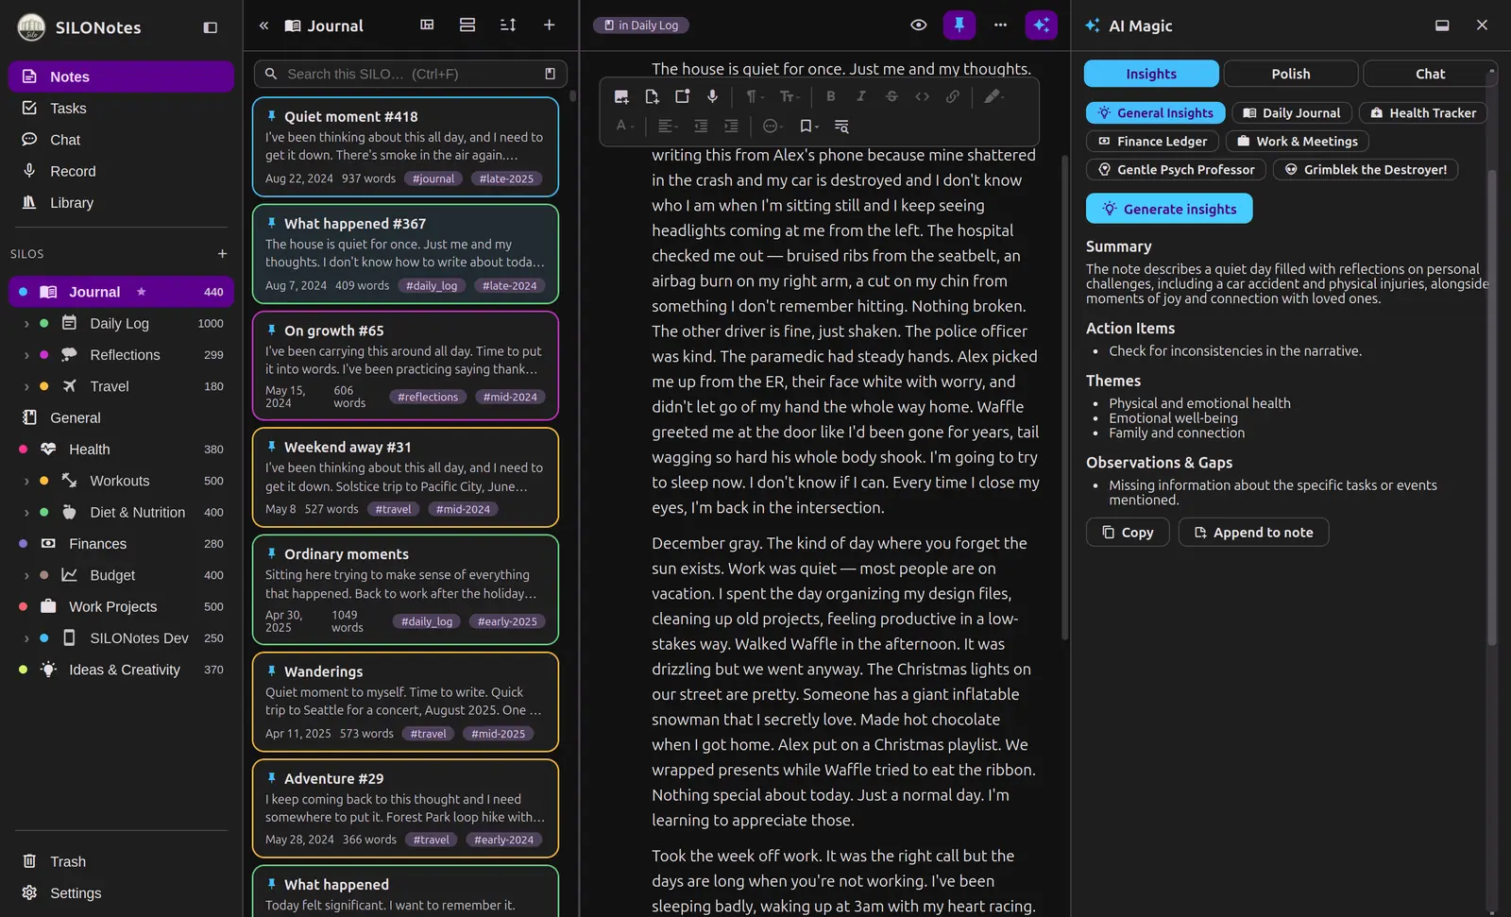Toggle bold formatting

click(x=831, y=96)
